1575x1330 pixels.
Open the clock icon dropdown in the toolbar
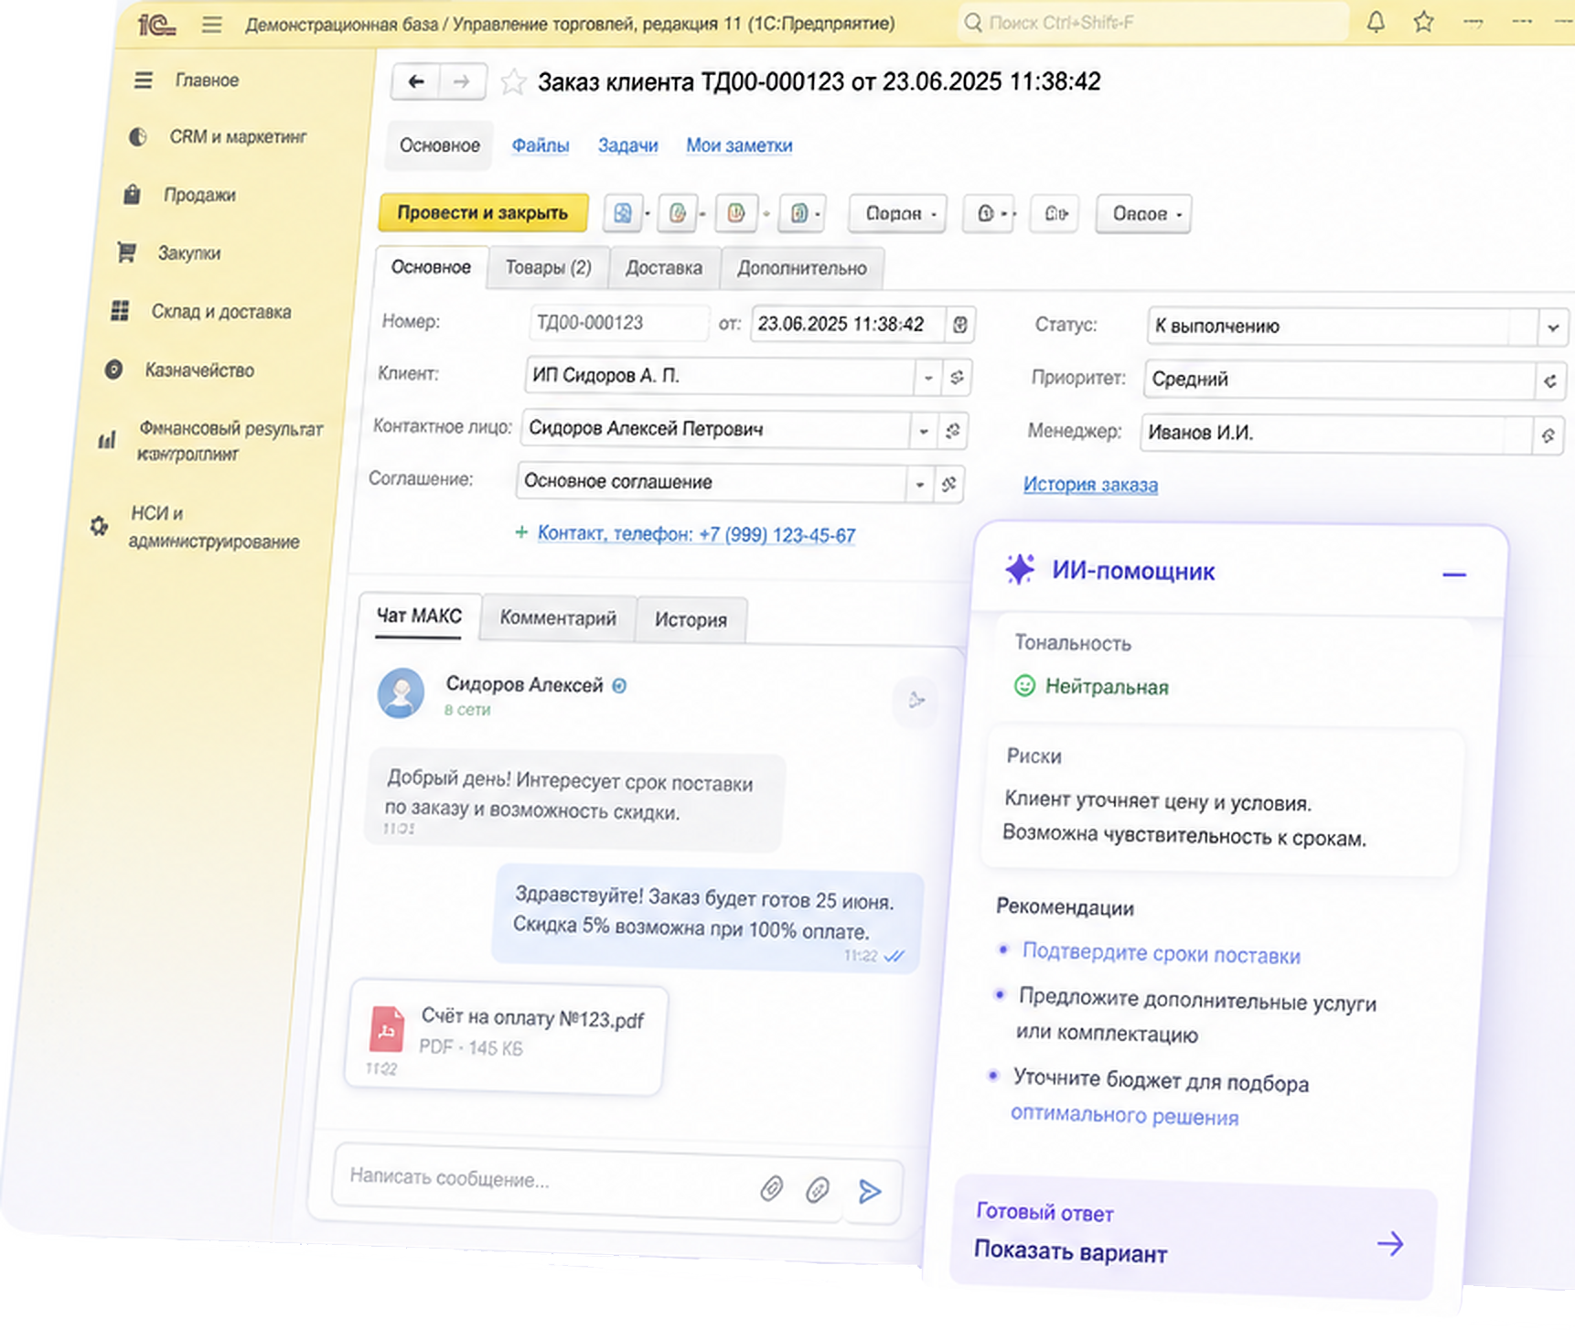tap(989, 213)
